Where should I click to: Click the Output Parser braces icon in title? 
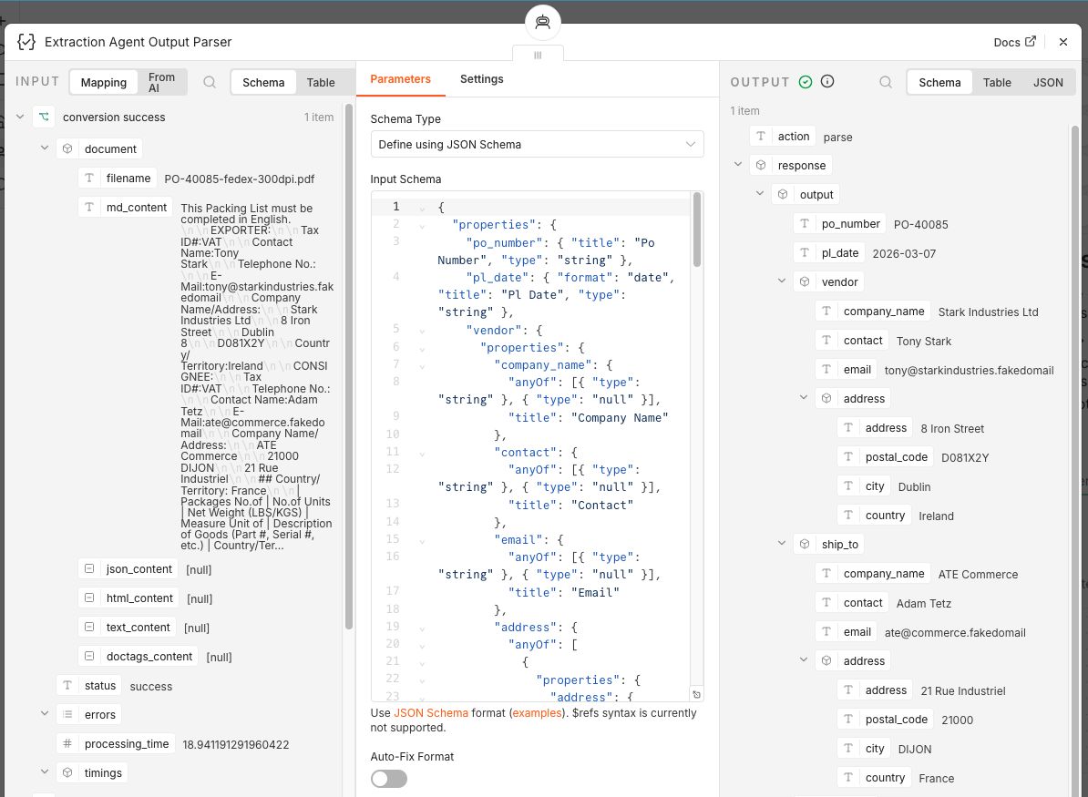pyautogui.click(x=26, y=42)
